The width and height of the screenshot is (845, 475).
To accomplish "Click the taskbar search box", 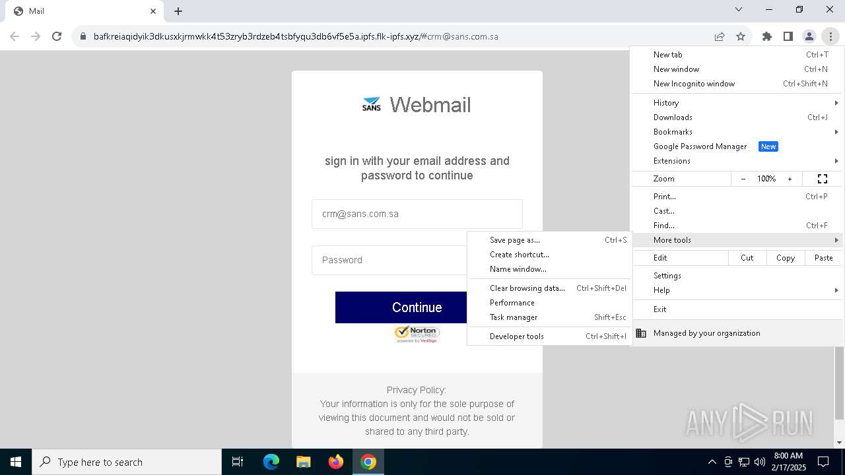I will (127, 462).
